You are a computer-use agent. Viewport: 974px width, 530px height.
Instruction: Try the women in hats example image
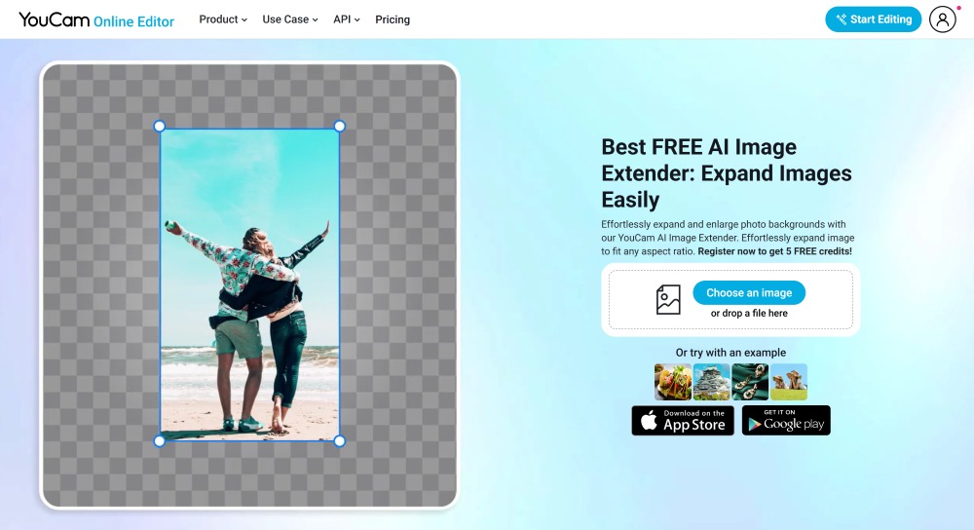(789, 382)
